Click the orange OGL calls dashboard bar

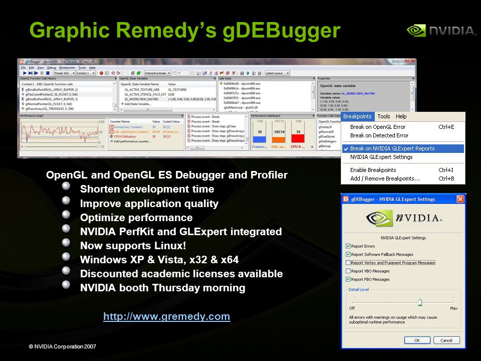pyautogui.click(x=279, y=139)
